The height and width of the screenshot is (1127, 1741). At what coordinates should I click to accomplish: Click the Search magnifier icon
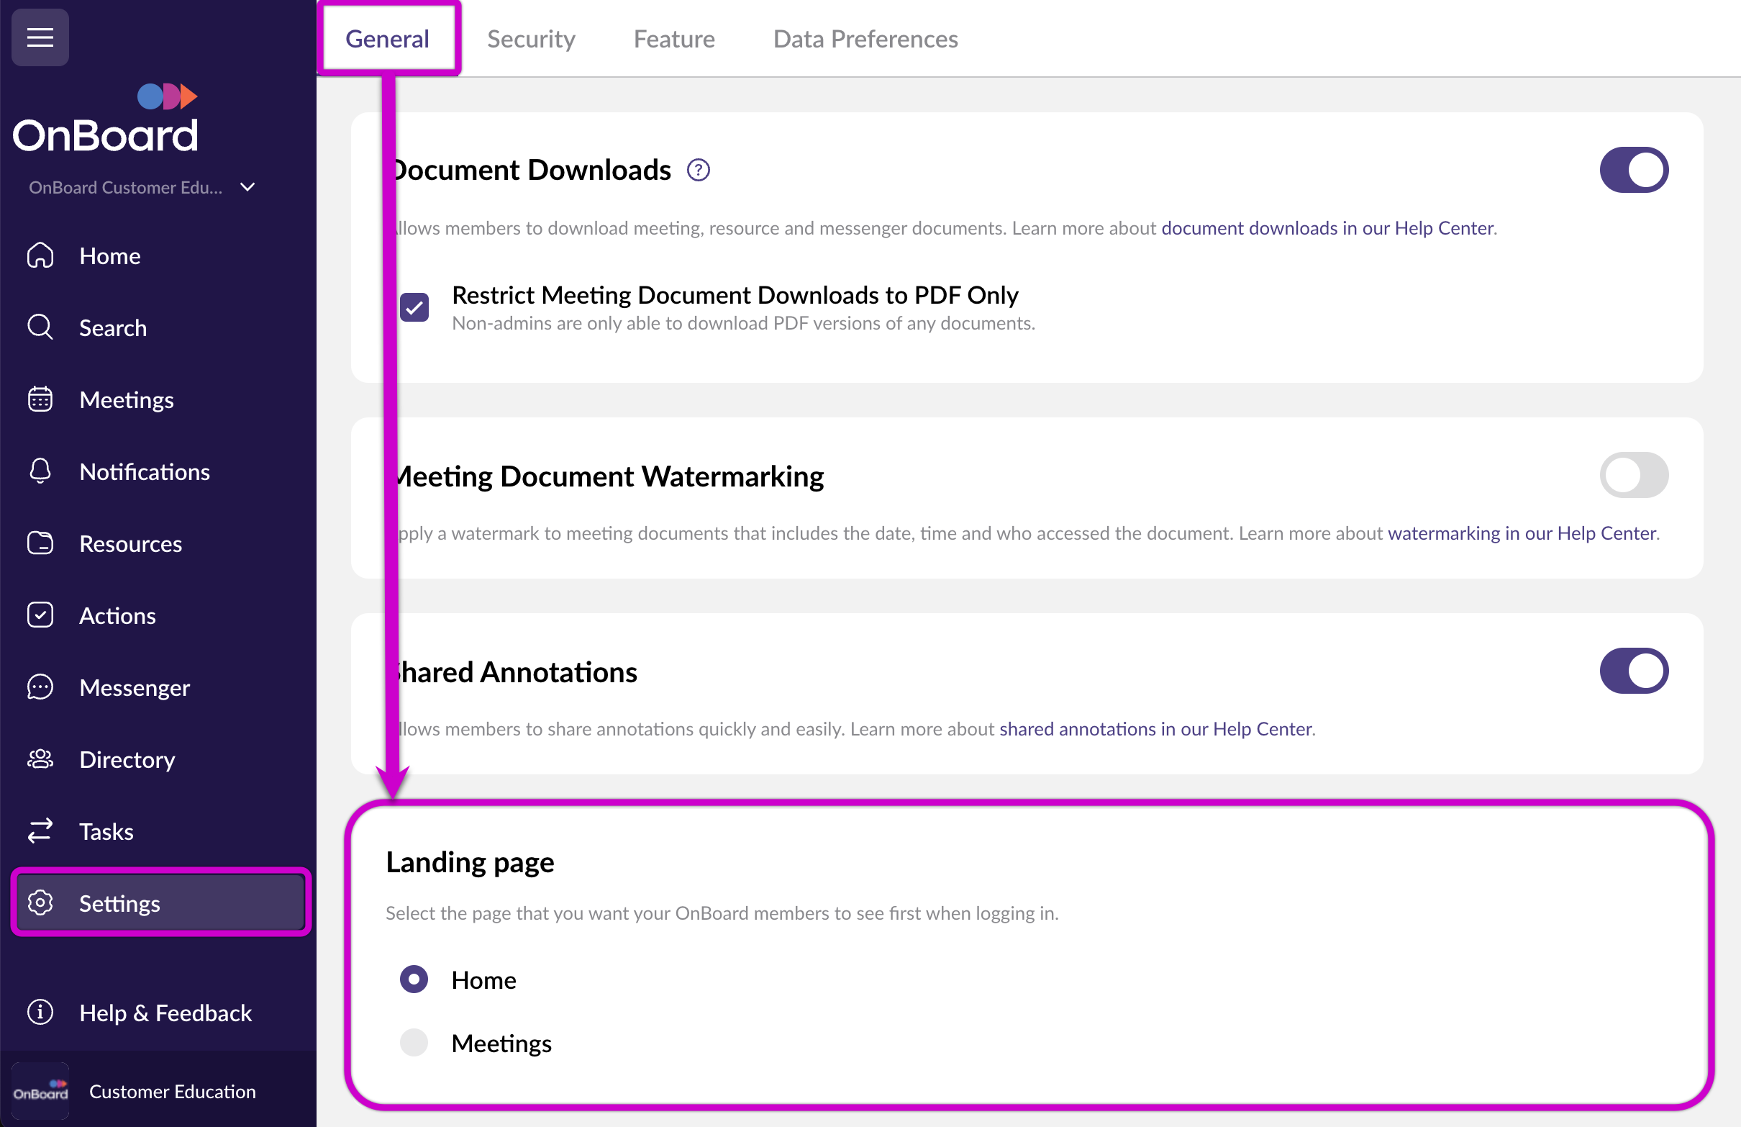coord(40,327)
